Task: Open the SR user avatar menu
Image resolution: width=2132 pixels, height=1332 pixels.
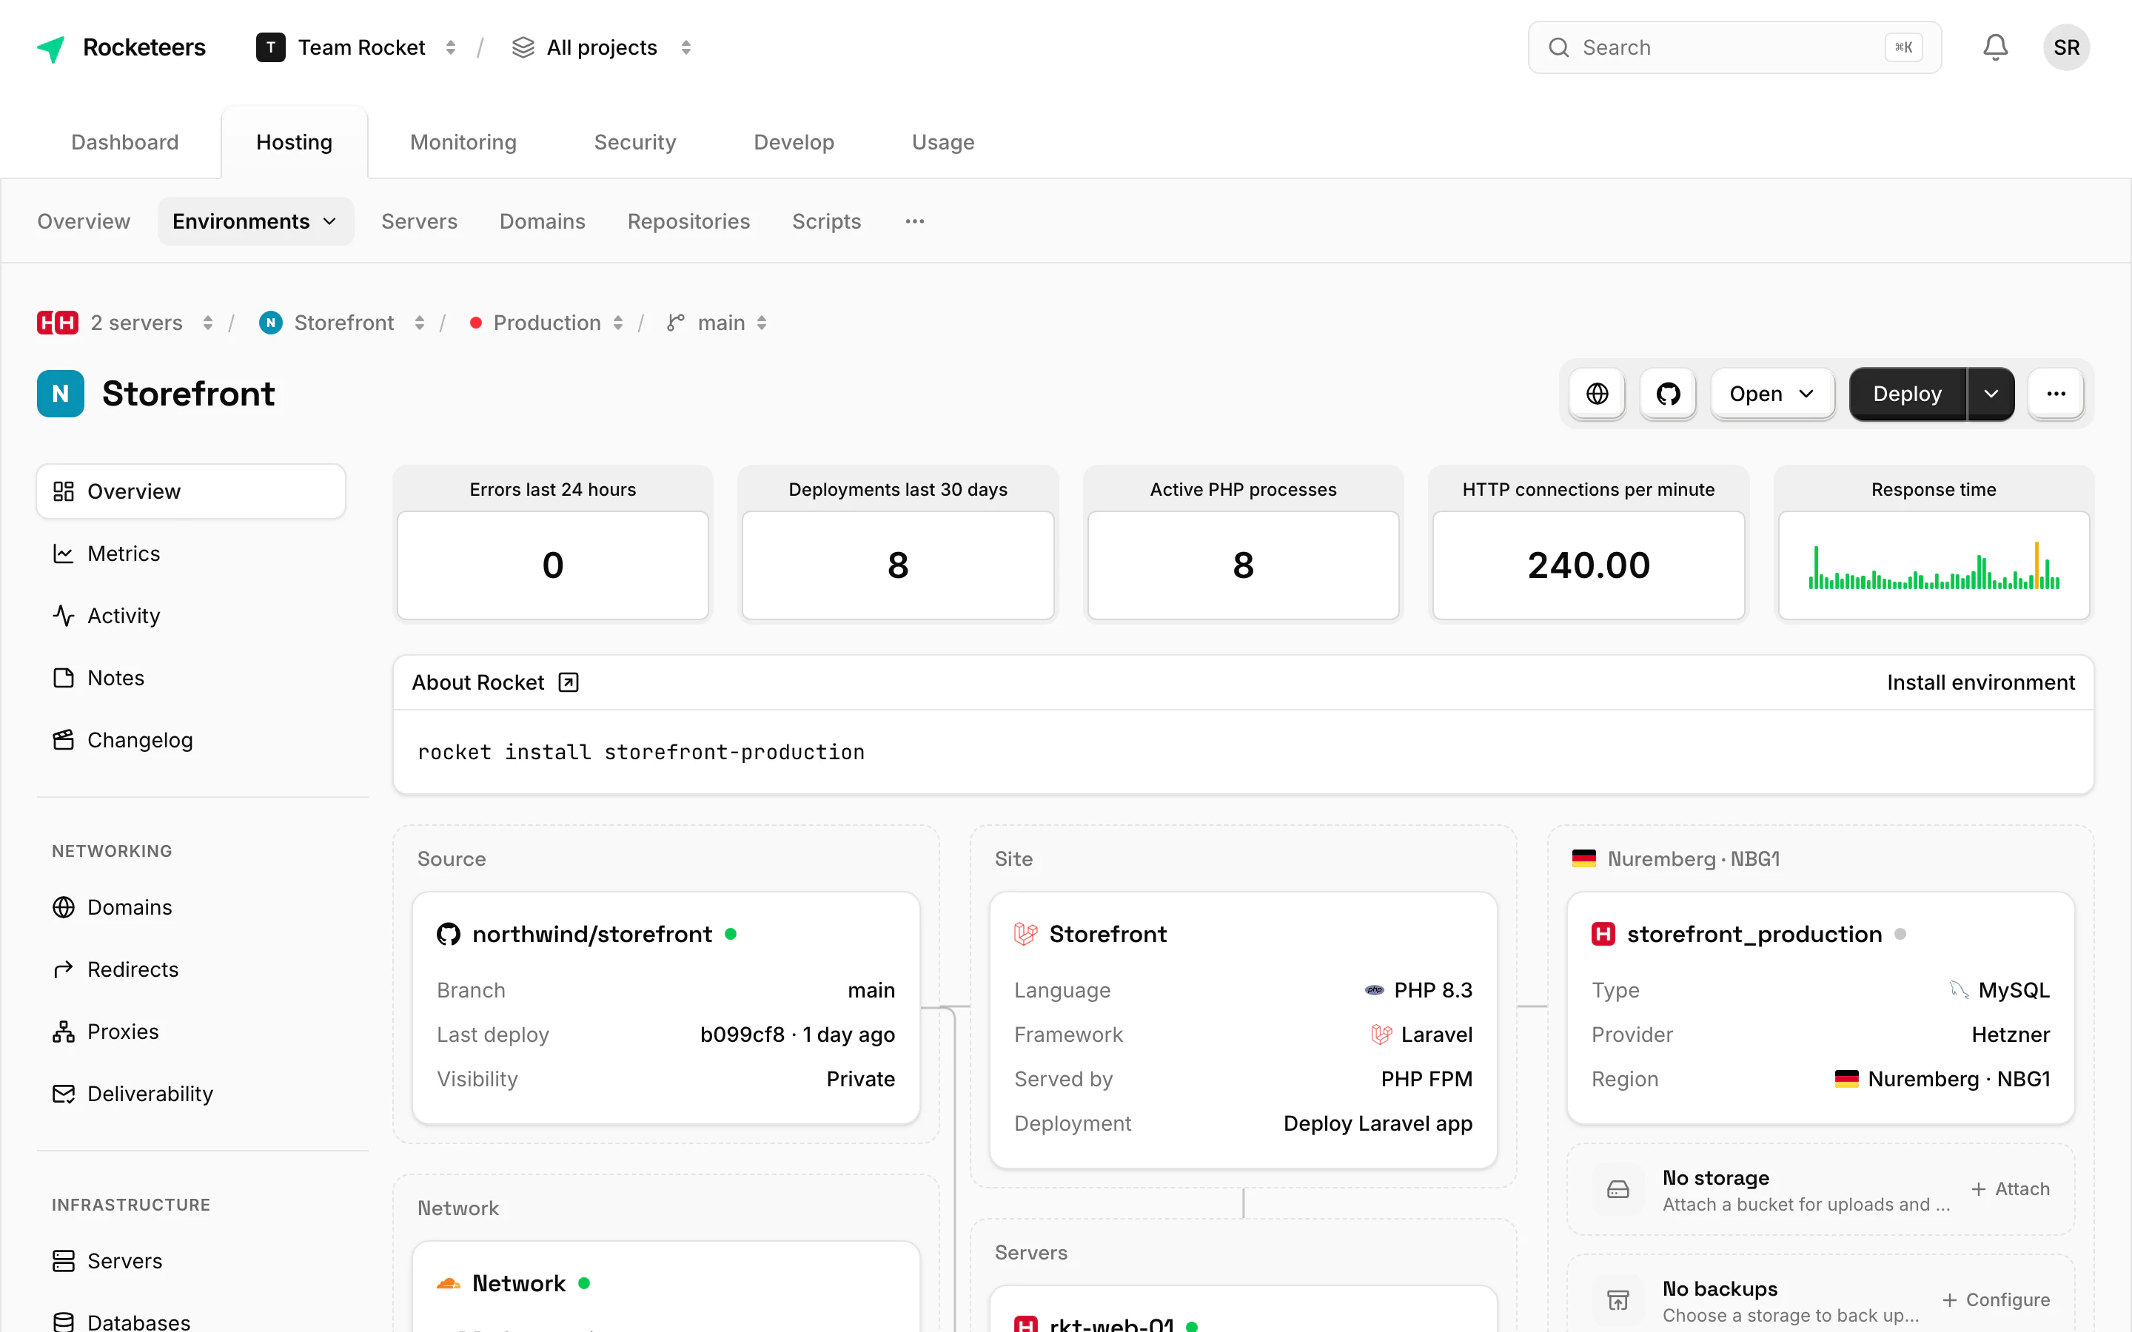Action: pyautogui.click(x=2066, y=47)
